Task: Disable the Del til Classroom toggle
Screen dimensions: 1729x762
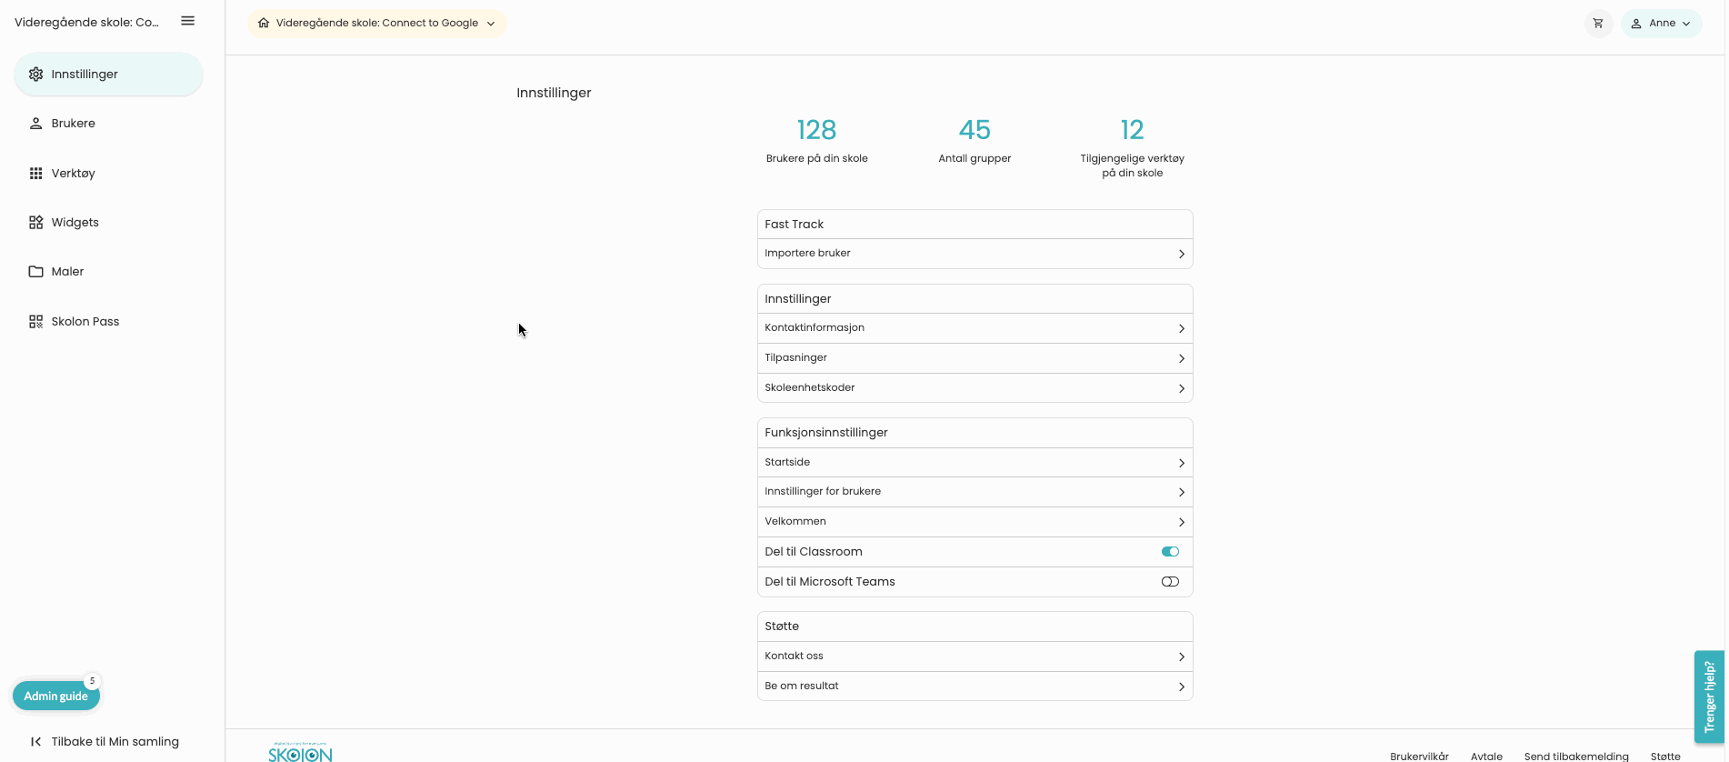Action: pyautogui.click(x=1170, y=551)
